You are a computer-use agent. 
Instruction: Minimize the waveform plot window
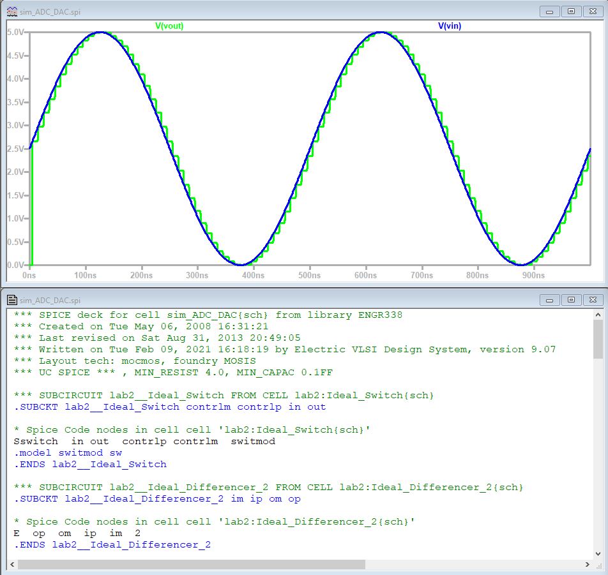pyautogui.click(x=551, y=11)
